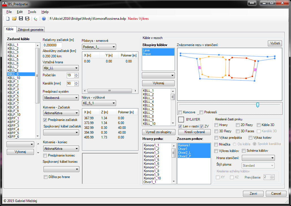Expand the Nárys KE_5_1 dropdown
The height and width of the screenshot is (206, 291).
coord(99,103)
